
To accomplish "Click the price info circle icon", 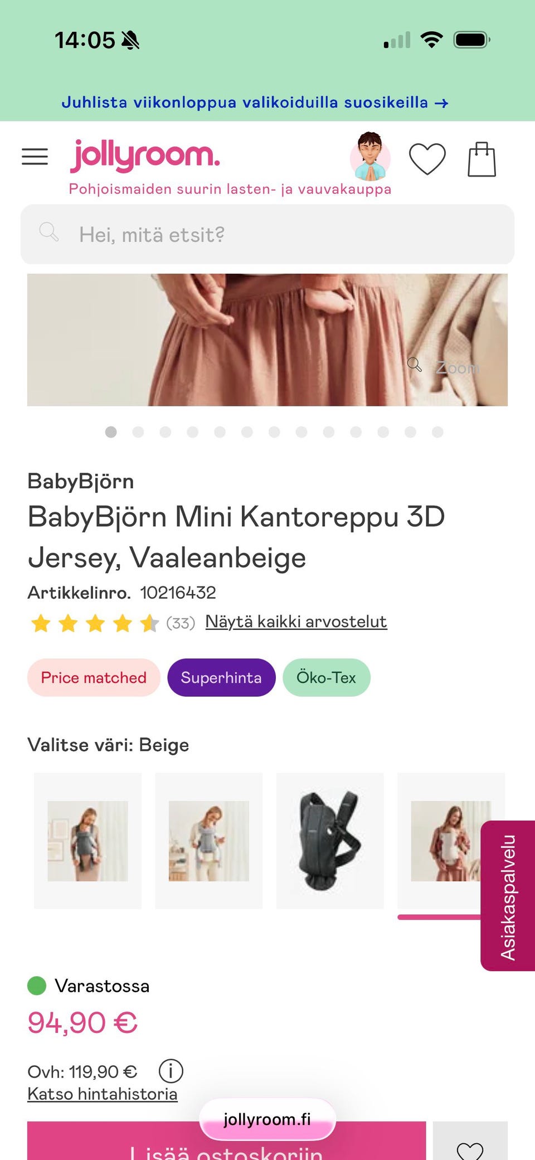I will tap(171, 1071).
